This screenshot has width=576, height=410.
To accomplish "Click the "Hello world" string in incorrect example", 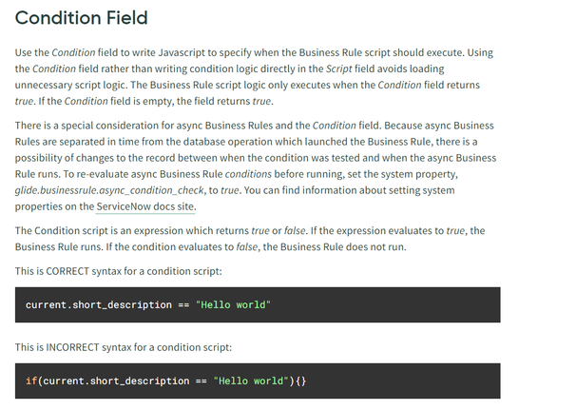I will click(x=251, y=381).
